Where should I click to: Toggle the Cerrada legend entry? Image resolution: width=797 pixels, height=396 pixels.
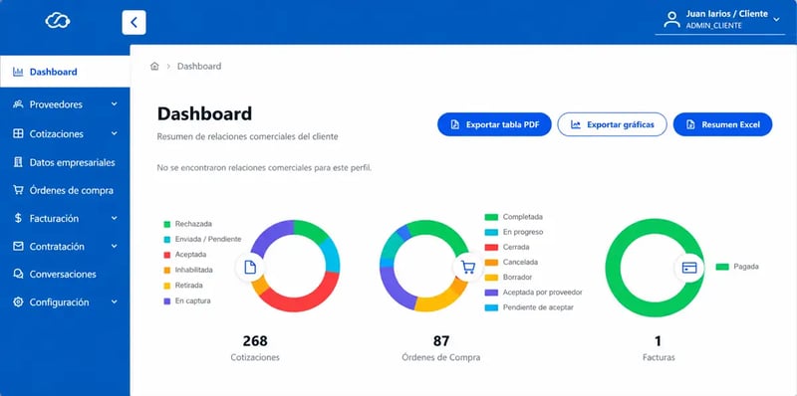pos(507,247)
